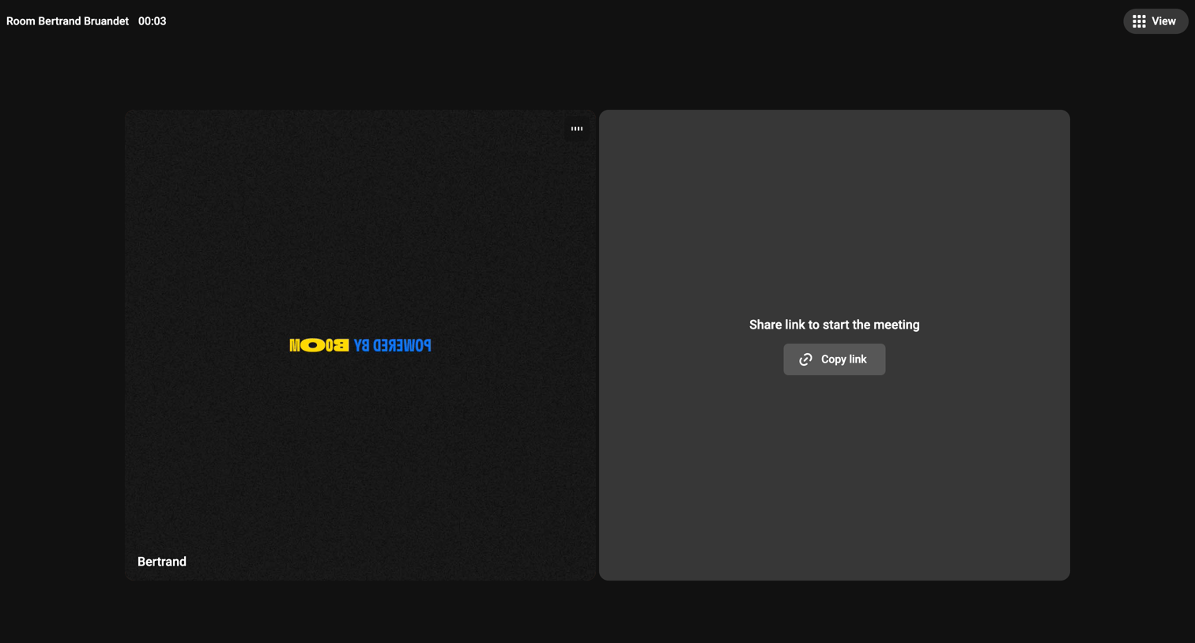Click the 00:03 meeting timer
The height and width of the screenshot is (643, 1195).
[152, 21]
